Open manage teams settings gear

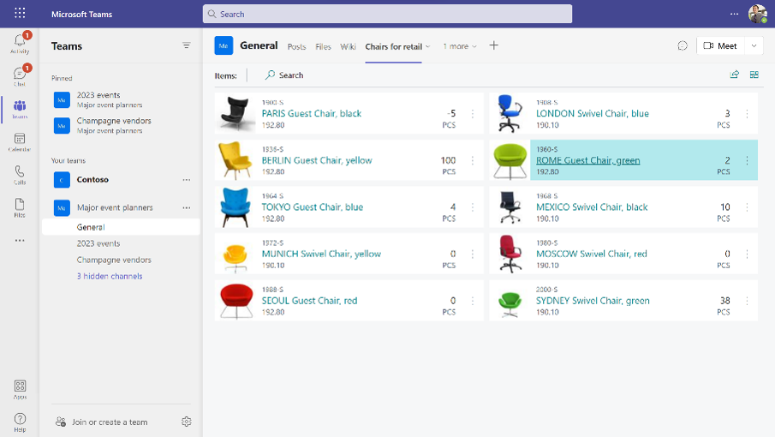(187, 422)
